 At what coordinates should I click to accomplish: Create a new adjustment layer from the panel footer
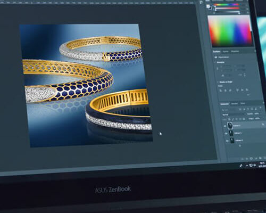(x=256, y=158)
